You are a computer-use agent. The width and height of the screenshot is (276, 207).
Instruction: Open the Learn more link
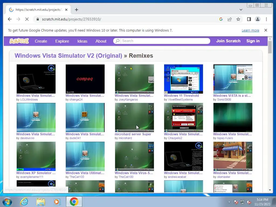click(x=250, y=30)
